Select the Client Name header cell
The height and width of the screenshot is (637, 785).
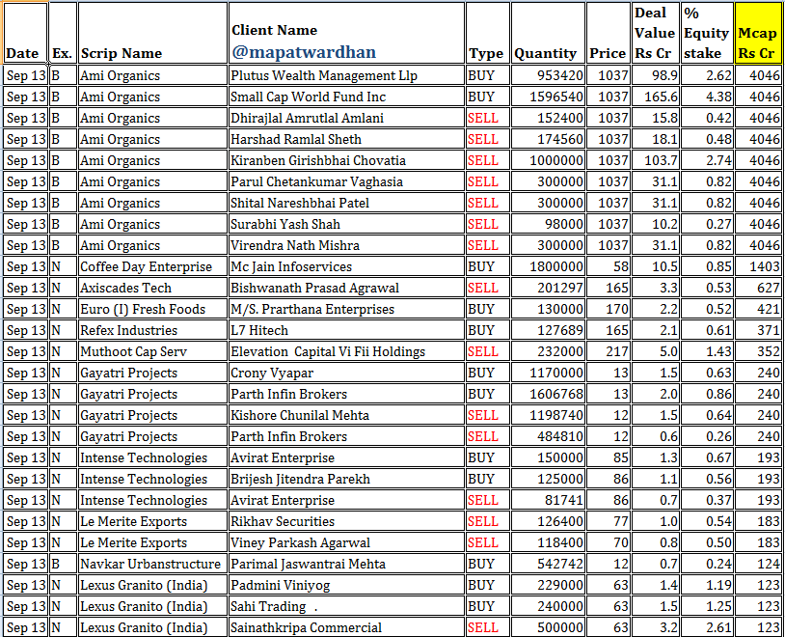[346, 33]
